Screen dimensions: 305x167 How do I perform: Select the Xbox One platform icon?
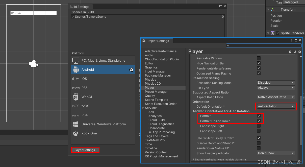pos(76,133)
